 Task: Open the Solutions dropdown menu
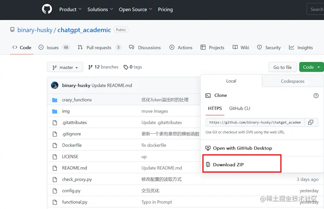click(x=100, y=9)
